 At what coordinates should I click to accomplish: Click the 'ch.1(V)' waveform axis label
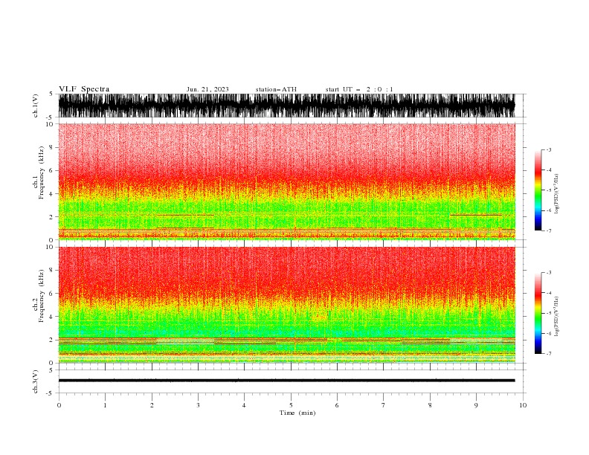pyautogui.click(x=36, y=106)
